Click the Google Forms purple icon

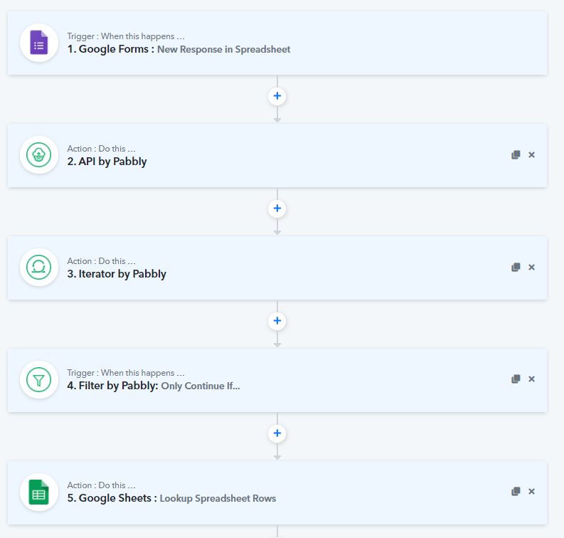pyautogui.click(x=39, y=43)
